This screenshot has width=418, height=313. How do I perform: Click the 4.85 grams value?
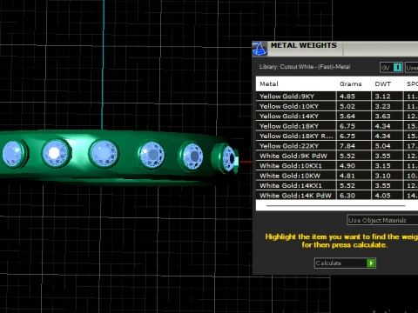click(x=347, y=97)
